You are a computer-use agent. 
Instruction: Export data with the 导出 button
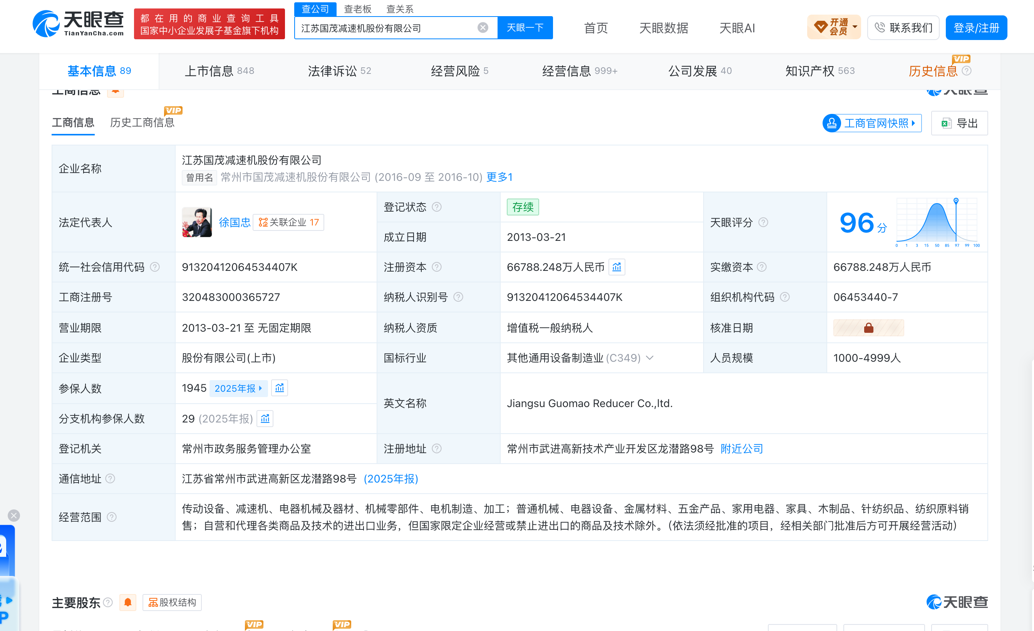pos(959,123)
